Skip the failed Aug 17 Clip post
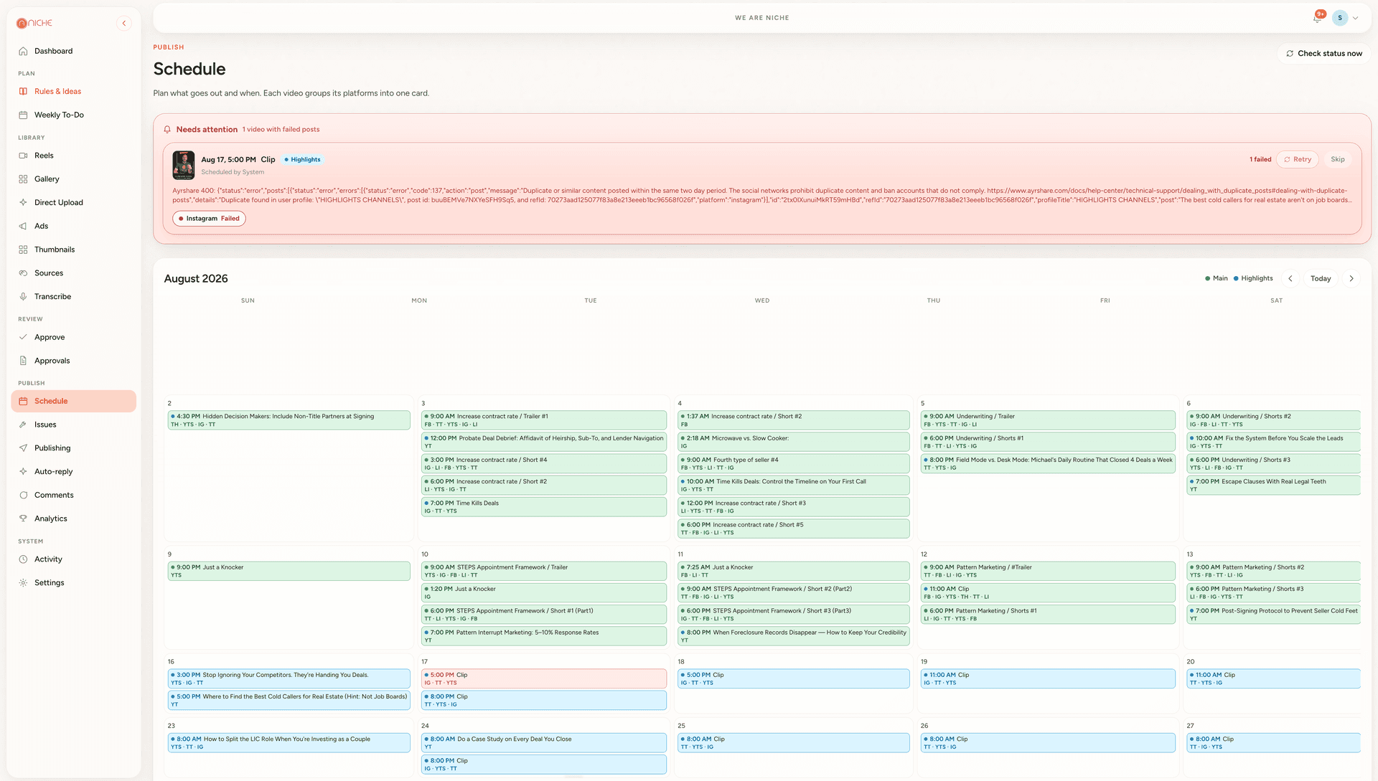 tap(1338, 159)
